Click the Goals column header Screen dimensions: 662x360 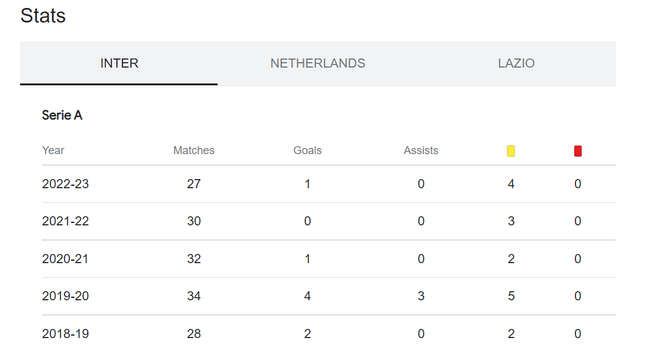point(308,150)
